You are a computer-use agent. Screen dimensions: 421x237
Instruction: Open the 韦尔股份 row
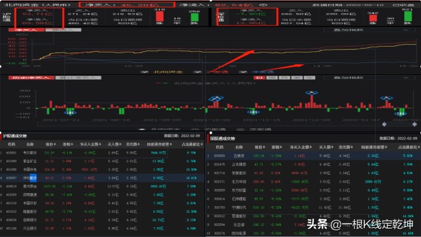(x=102, y=152)
